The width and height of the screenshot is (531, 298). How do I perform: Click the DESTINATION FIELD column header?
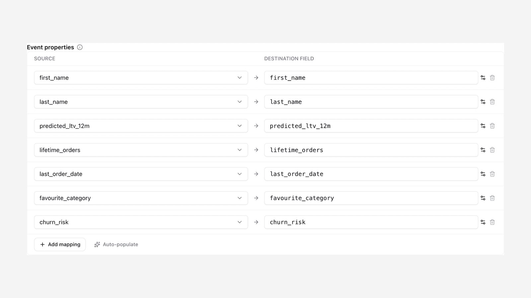[x=289, y=59]
